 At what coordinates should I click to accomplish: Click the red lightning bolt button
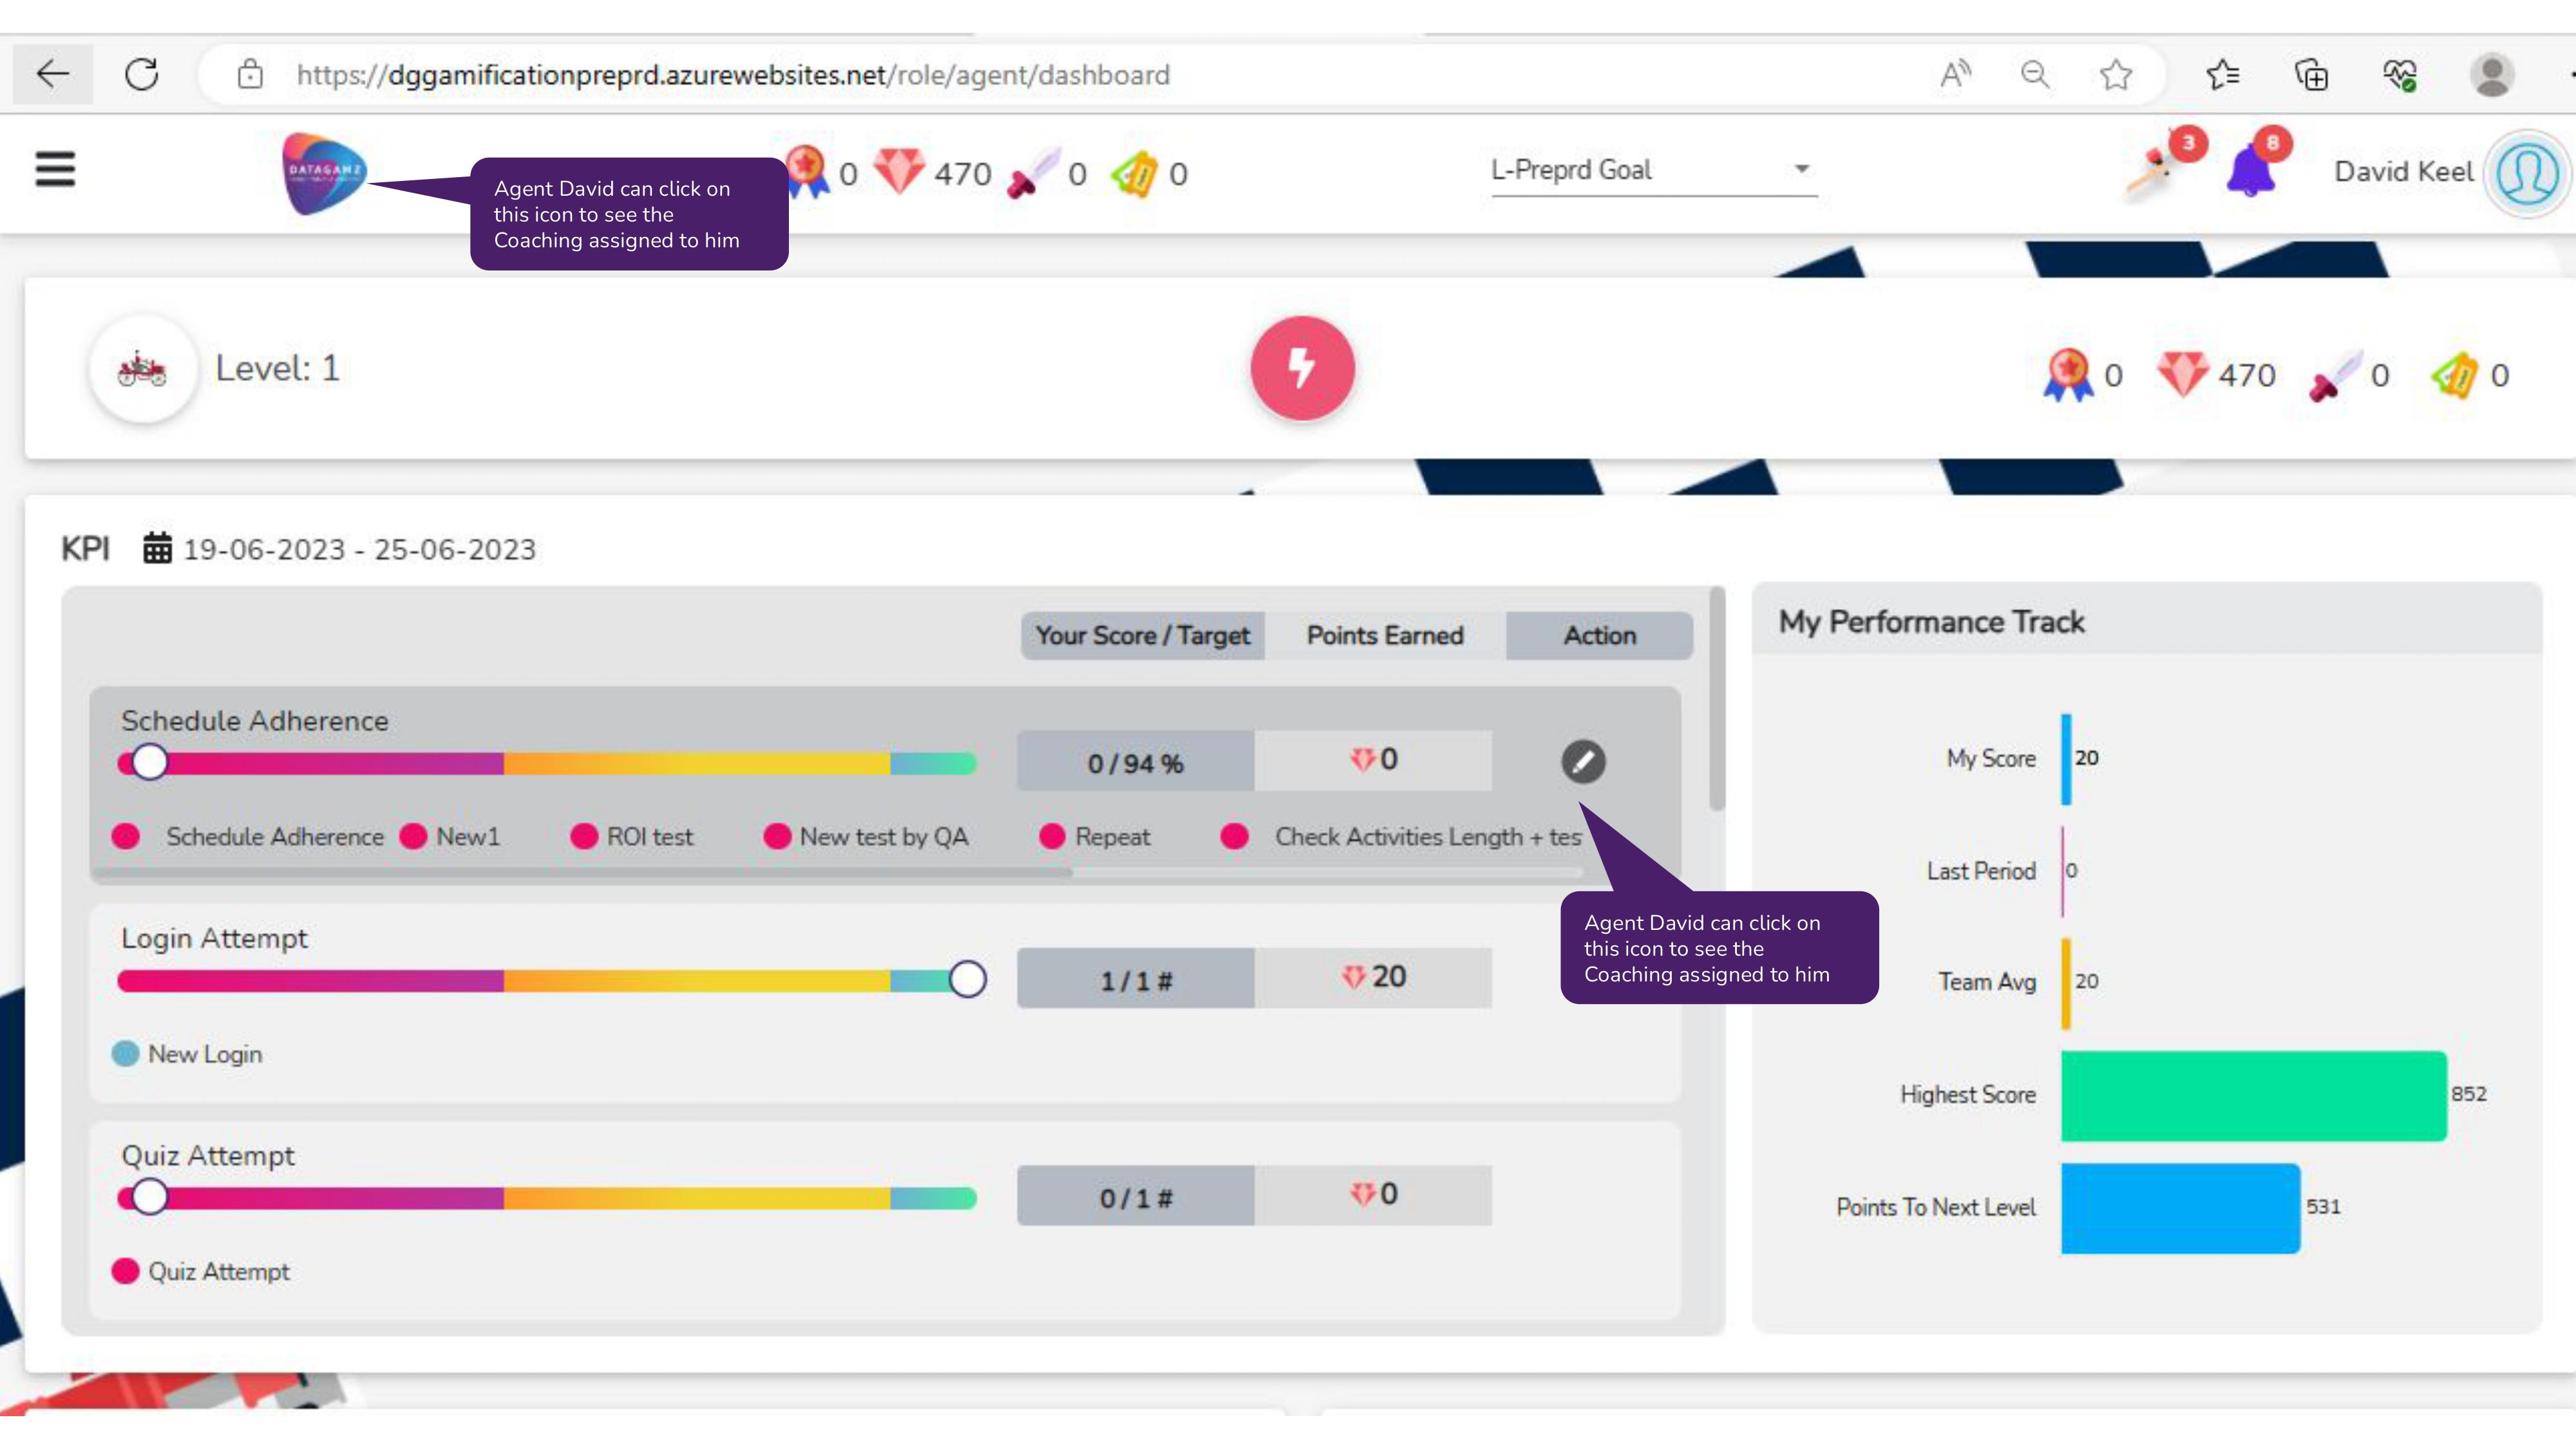pyautogui.click(x=1302, y=369)
